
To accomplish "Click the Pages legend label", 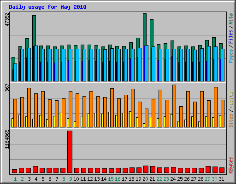I will pos(231,56).
